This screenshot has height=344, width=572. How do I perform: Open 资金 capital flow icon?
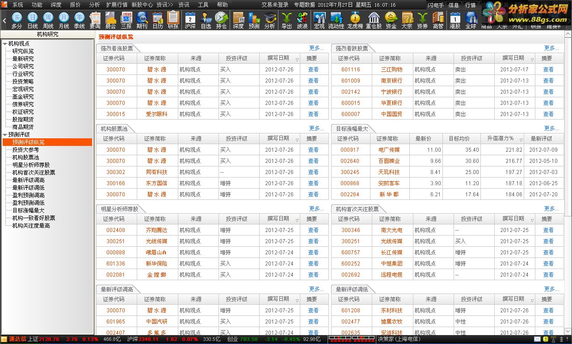[391, 20]
